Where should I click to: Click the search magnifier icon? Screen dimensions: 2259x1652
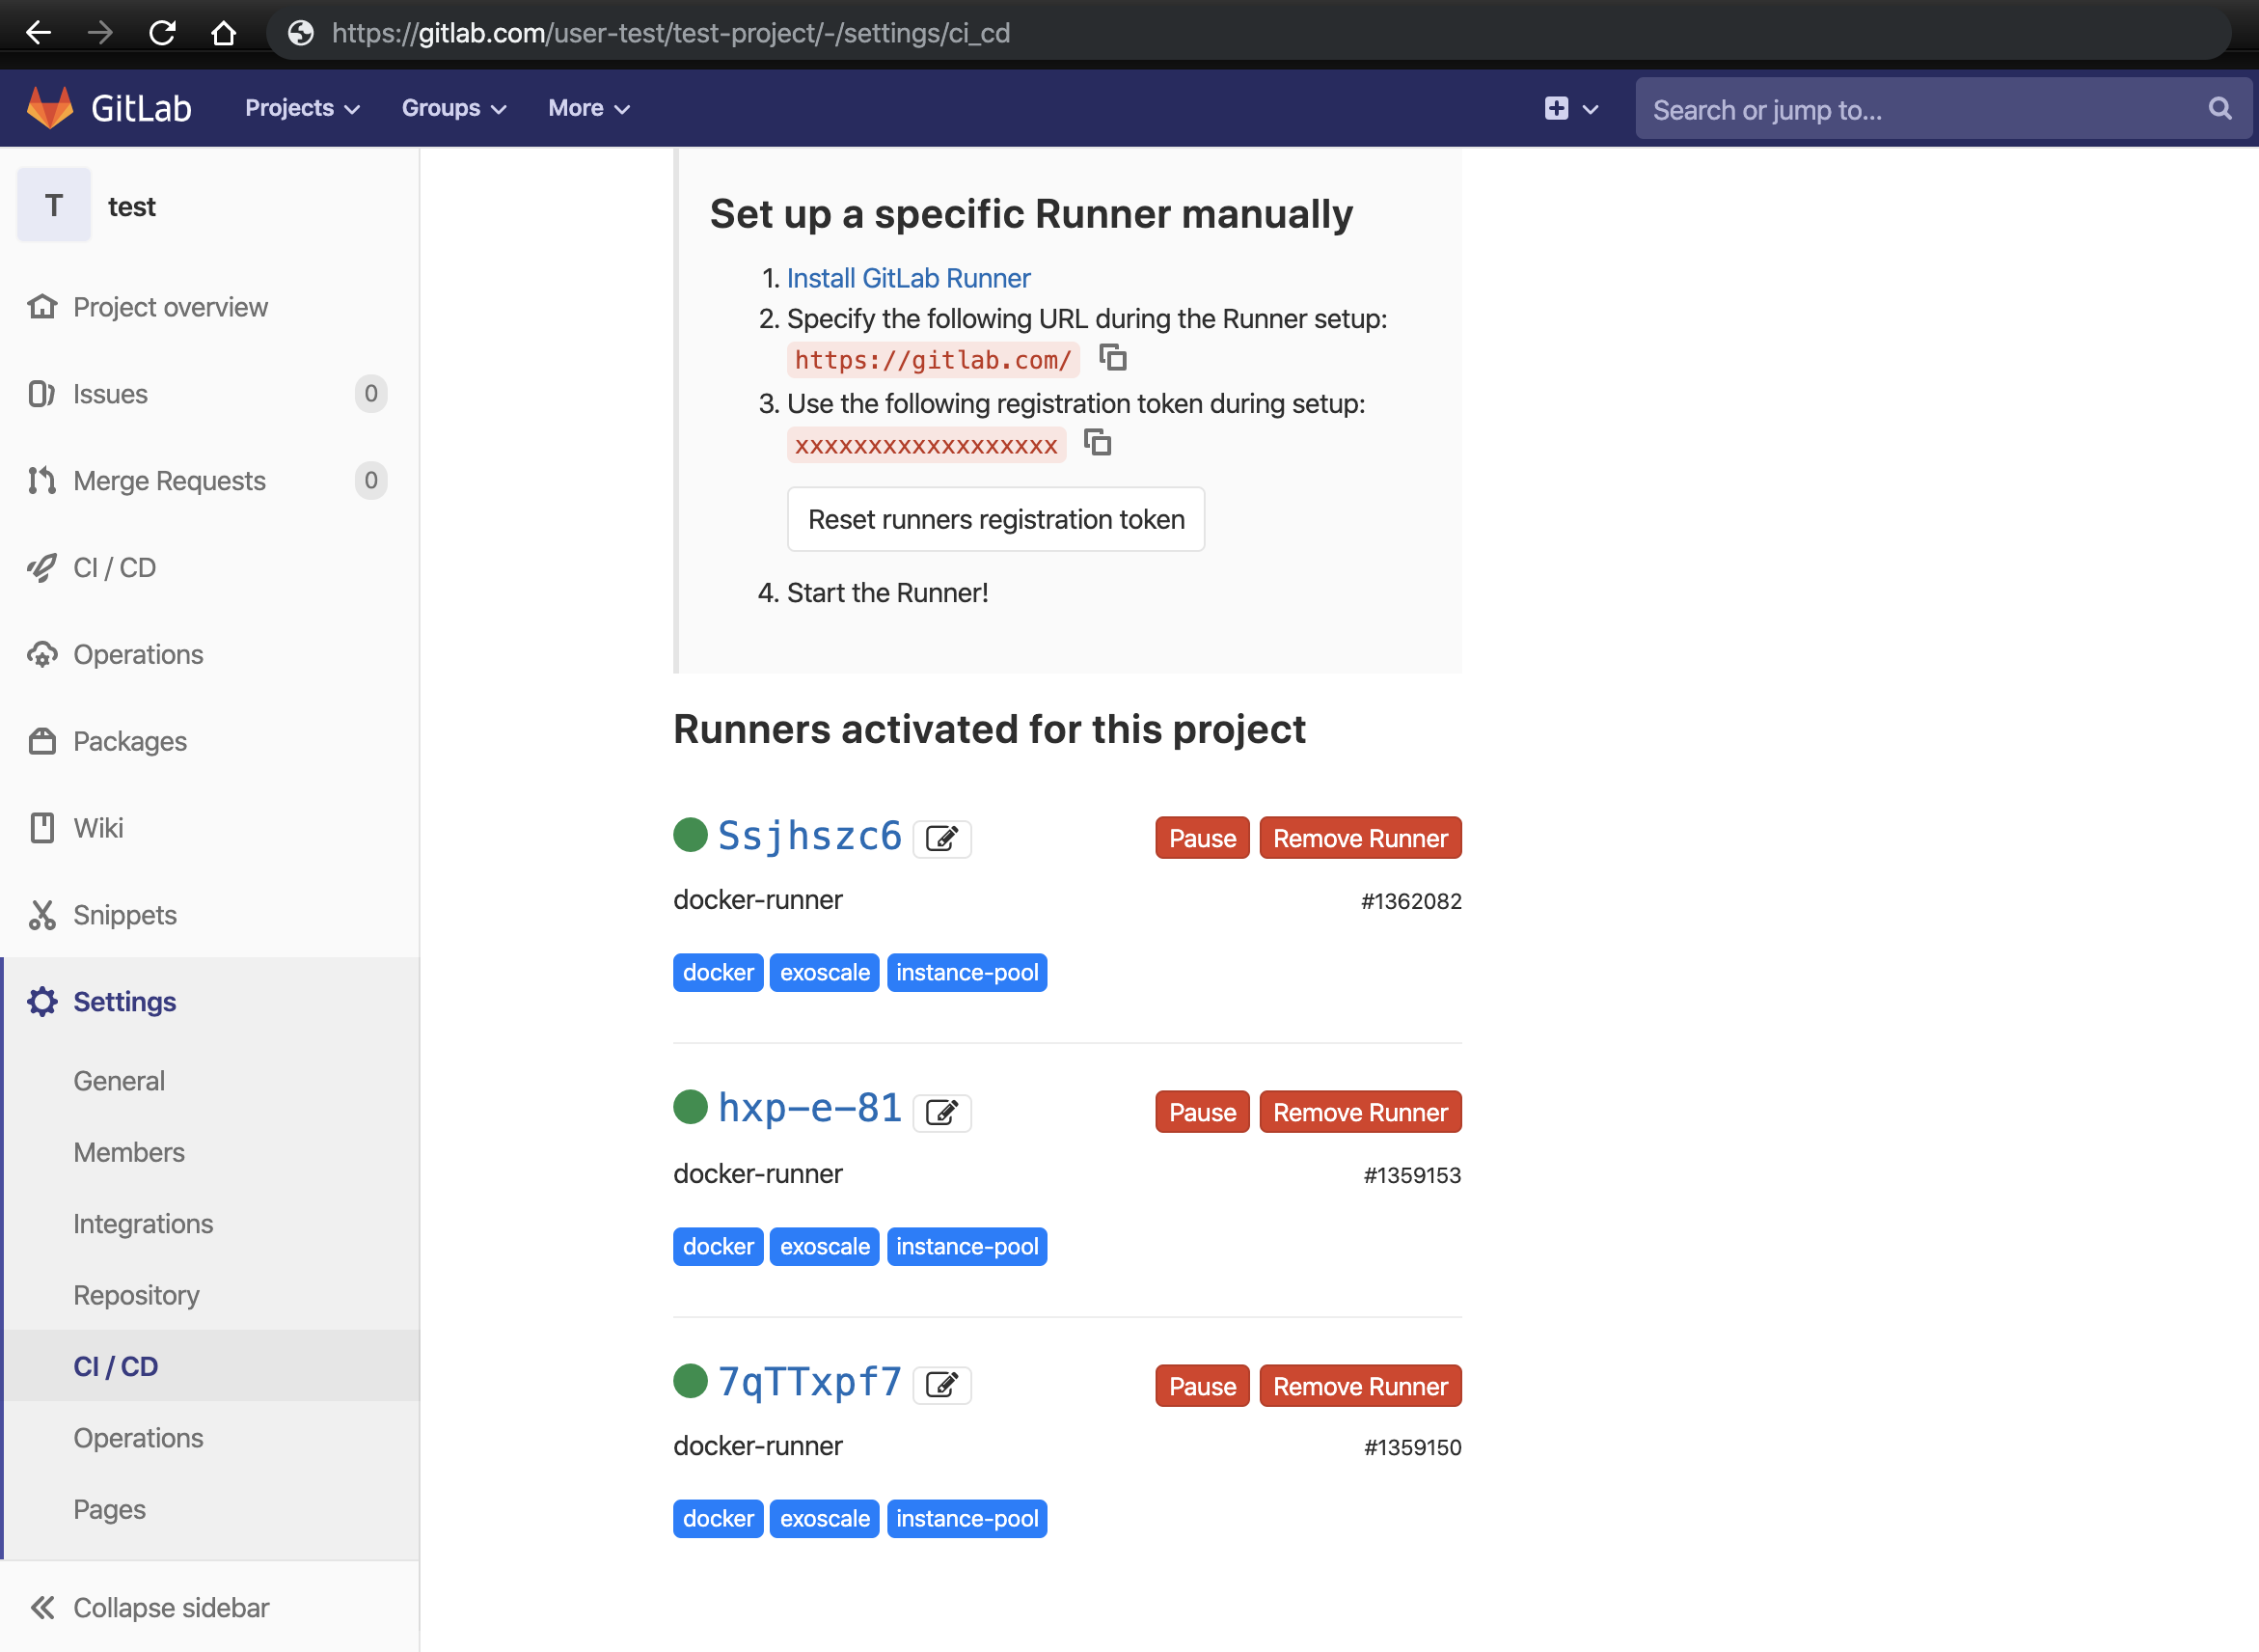pyautogui.click(x=2219, y=109)
